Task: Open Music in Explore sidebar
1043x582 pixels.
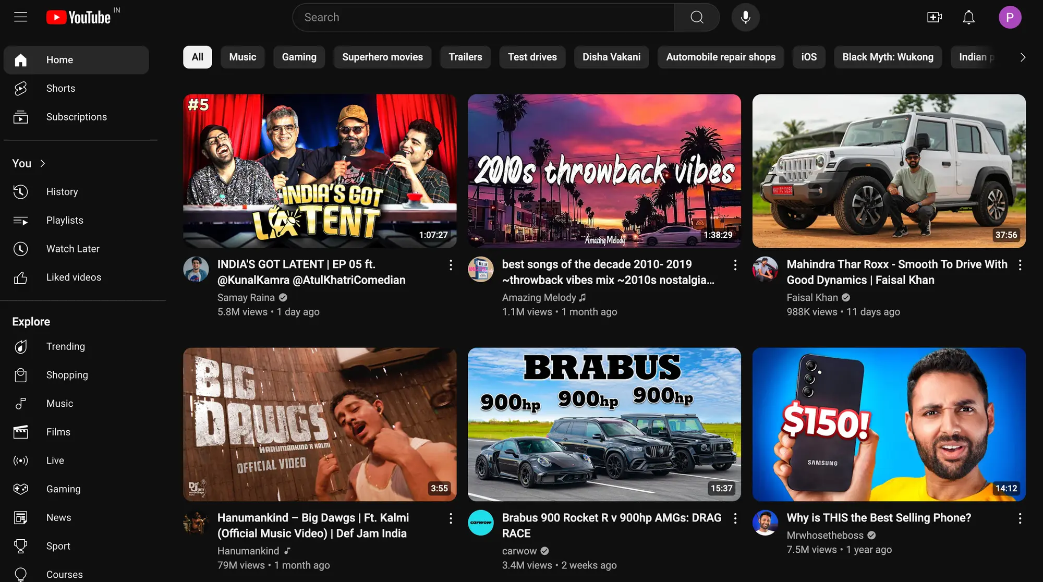Action: pyautogui.click(x=76, y=403)
